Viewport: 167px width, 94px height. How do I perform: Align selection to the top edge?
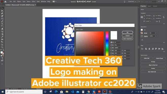click(x=156, y=49)
